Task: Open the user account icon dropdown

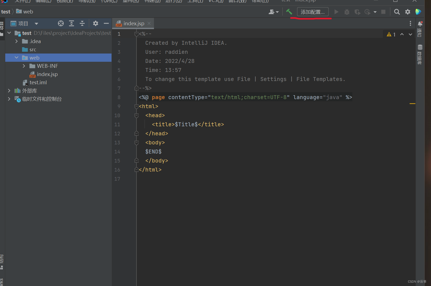Action: [x=273, y=12]
